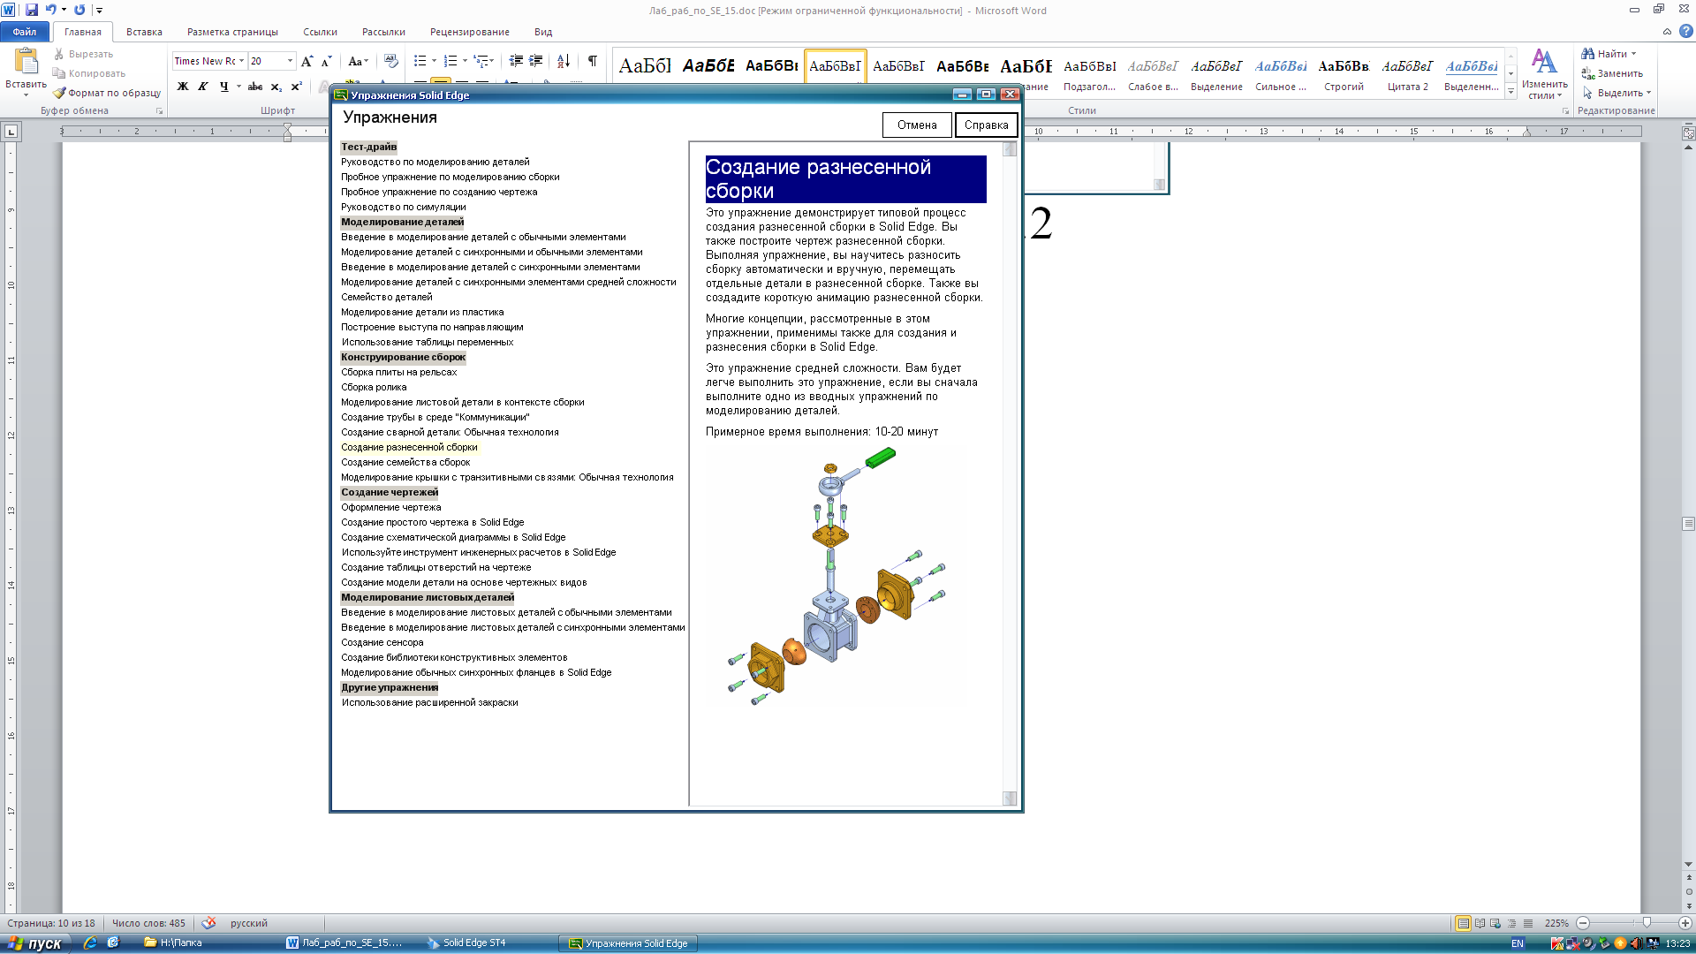Image resolution: width=1696 pixels, height=954 pixels.
Task: Toggle Subscript formatting
Action: coord(276,87)
